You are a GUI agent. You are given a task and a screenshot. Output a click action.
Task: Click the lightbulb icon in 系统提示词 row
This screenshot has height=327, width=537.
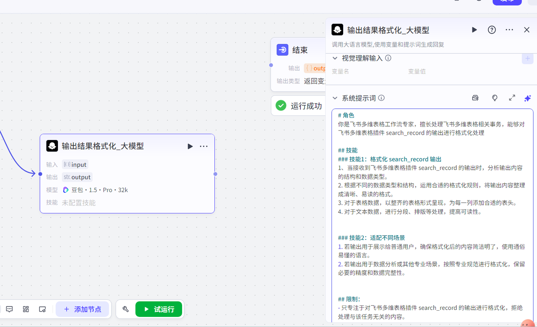pos(495,98)
